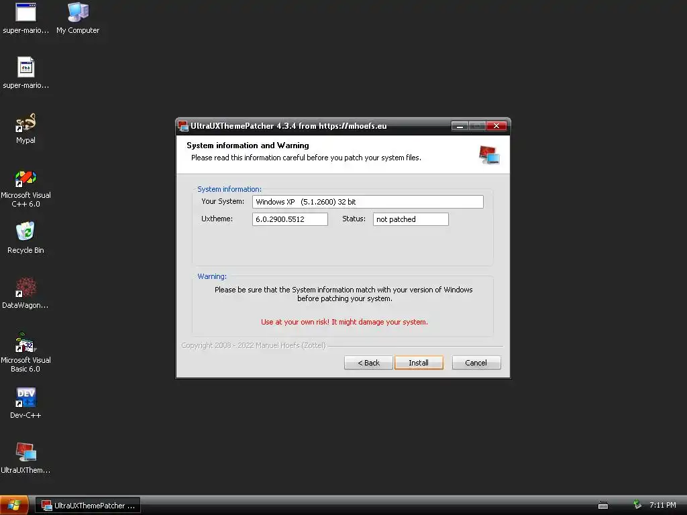Click the 'Warning:' group label
The height and width of the screenshot is (515, 687).
(211, 276)
